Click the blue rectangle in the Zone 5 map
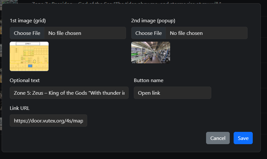 click(30, 66)
